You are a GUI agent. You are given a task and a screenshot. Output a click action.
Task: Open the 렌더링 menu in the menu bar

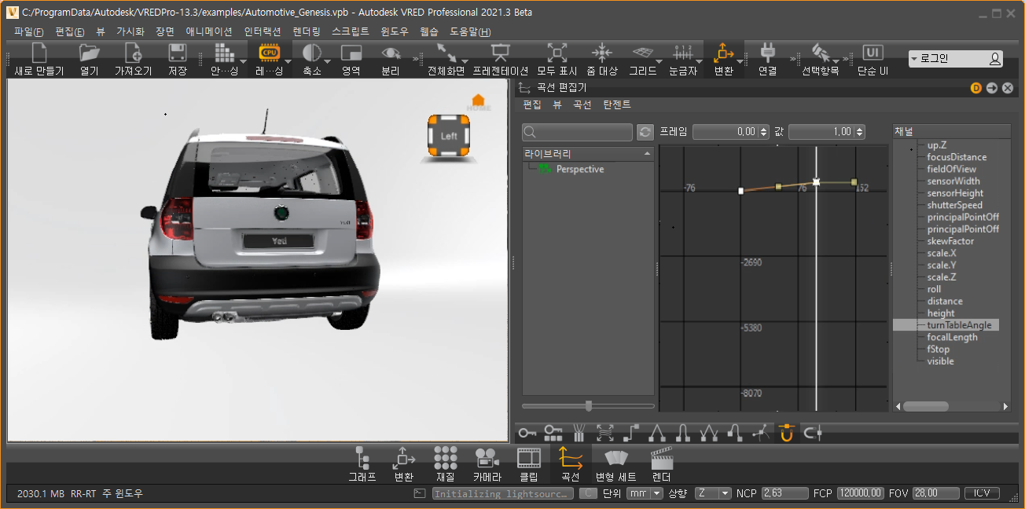coord(307,32)
